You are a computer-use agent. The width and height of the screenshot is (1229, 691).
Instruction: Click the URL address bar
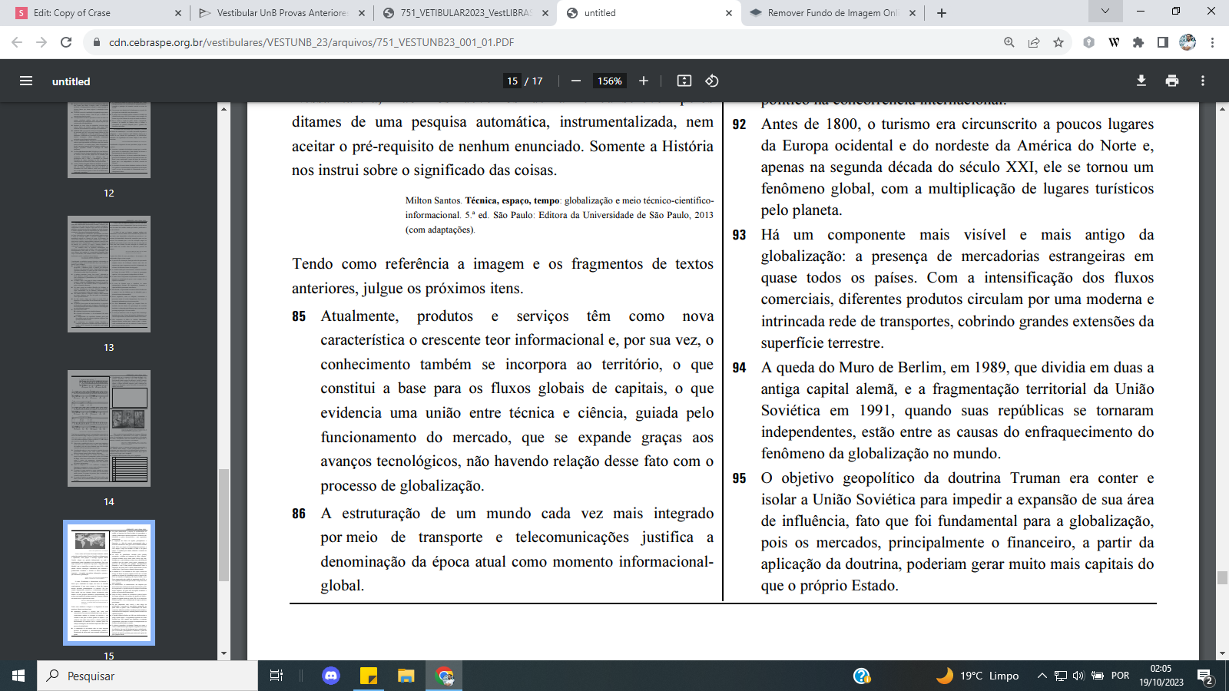(538, 42)
